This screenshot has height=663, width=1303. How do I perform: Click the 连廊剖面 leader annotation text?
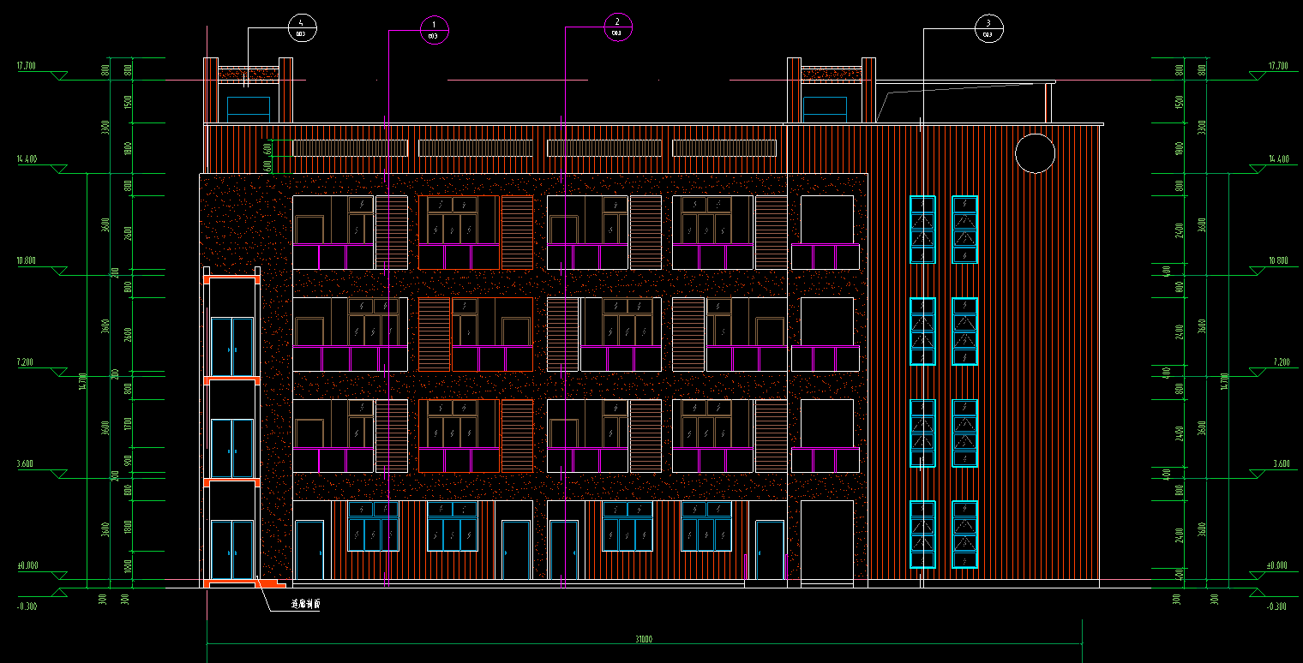(304, 604)
